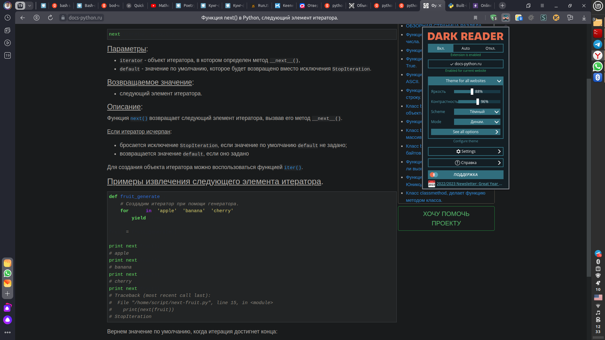Click the lock icon in the address bar
Viewport: 605px width, 340px height.
click(x=63, y=18)
